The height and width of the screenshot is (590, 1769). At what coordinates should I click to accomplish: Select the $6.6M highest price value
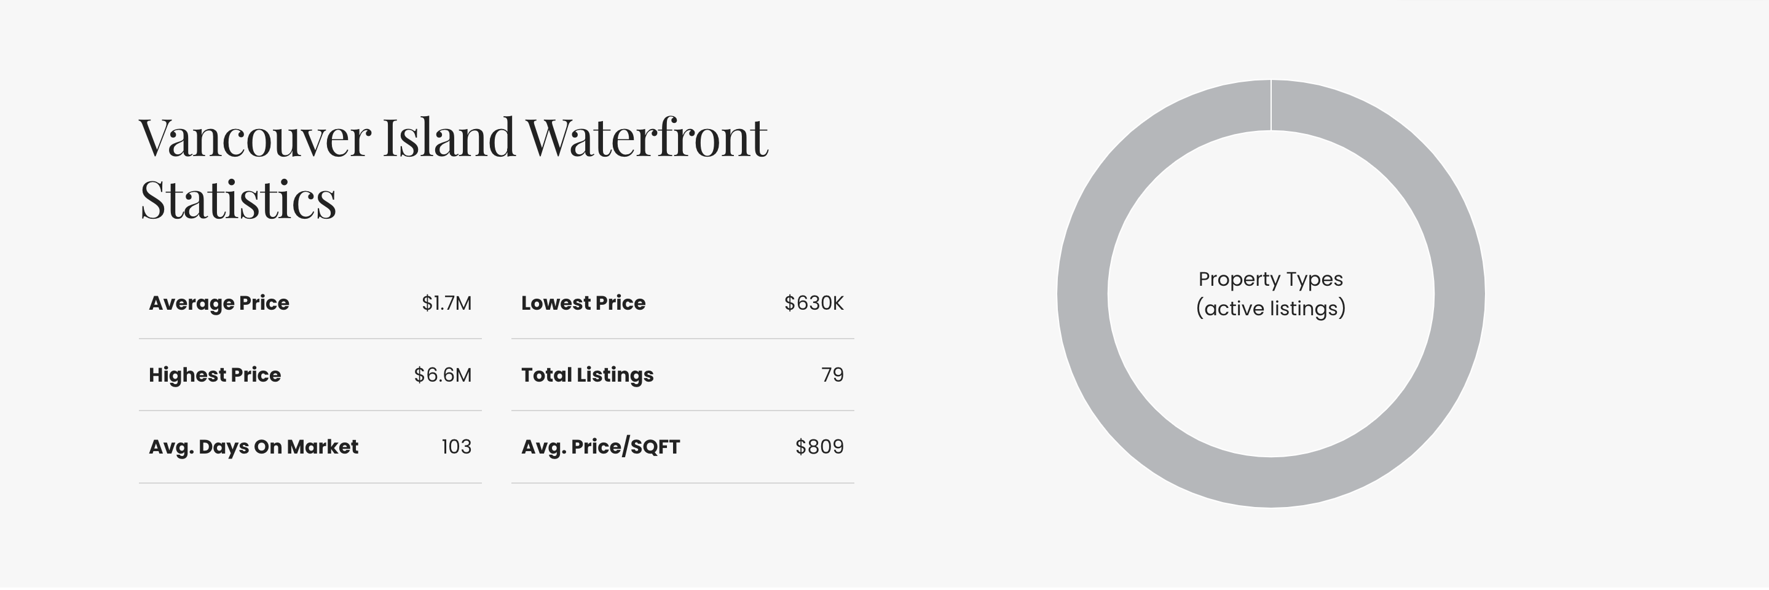click(x=443, y=375)
